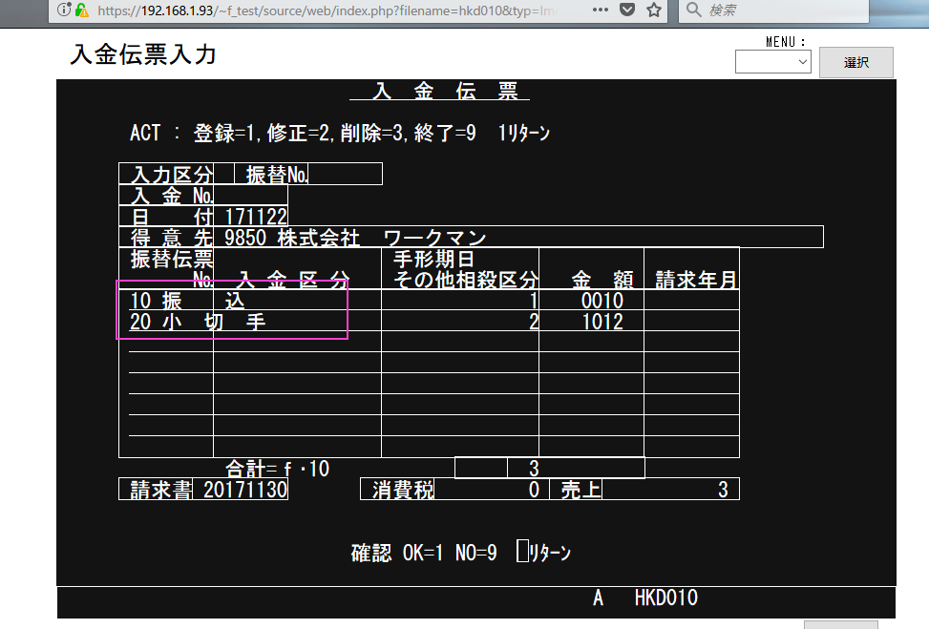929x629 pixels.
Task: Click the search magnifier icon
Action: pos(694,10)
